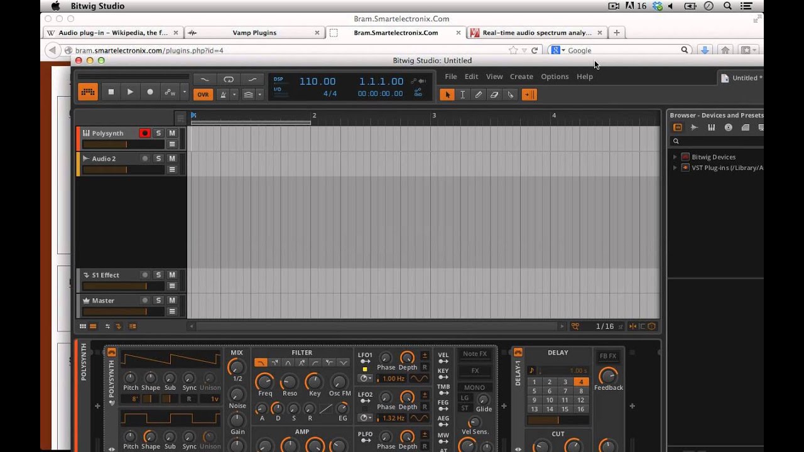The image size is (804, 452).
Task: Open Spotlight search in menu bar
Action: (x=727, y=6)
